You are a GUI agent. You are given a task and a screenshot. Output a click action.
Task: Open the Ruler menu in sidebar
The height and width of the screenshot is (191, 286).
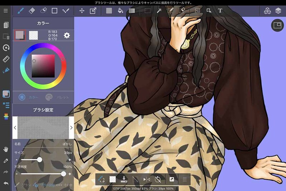click(x=6, y=59)
